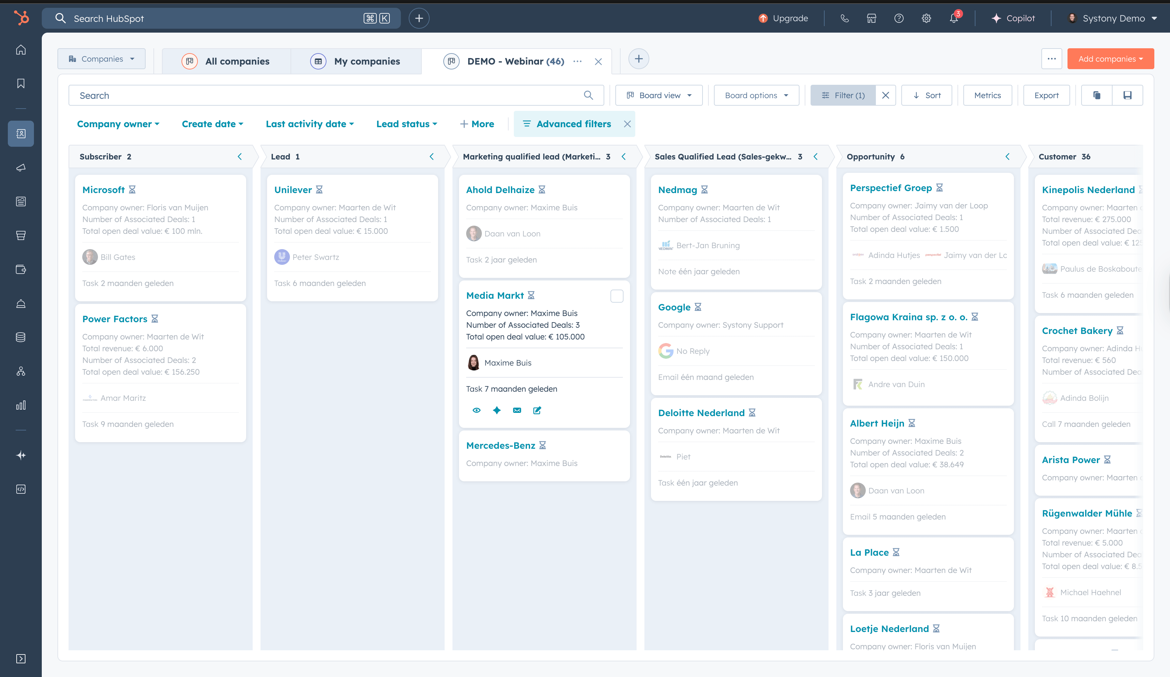Open the Settings gear icon
Screen dimensions: 1170x677
[926, 18]
